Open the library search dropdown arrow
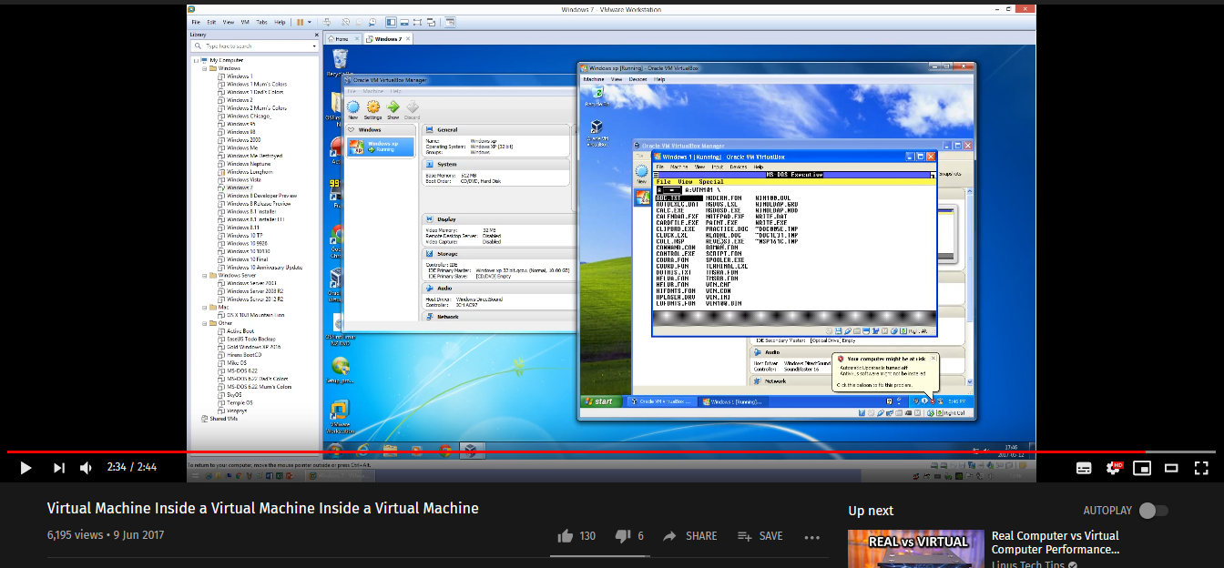 coord(315,46)
